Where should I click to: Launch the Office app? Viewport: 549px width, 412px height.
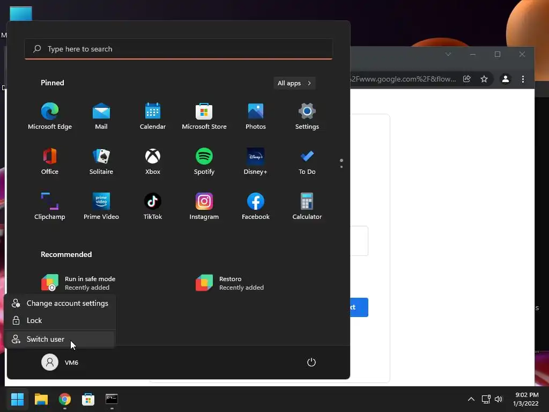[50, 161]
